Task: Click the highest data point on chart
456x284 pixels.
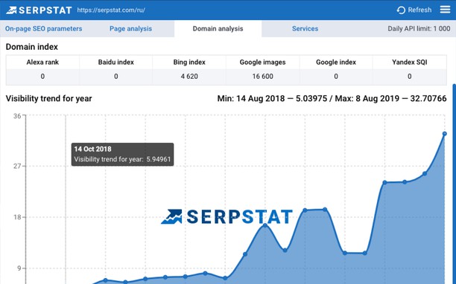Action: click(444, 134)
